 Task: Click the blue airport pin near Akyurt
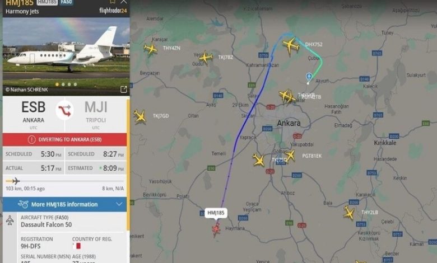[309, 77]
